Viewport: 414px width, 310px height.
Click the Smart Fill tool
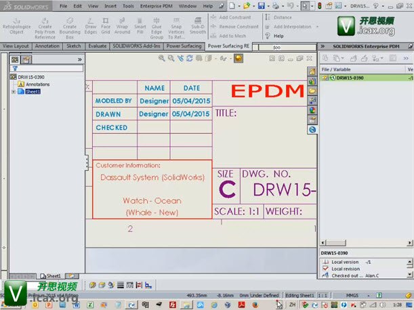point(140,28)
